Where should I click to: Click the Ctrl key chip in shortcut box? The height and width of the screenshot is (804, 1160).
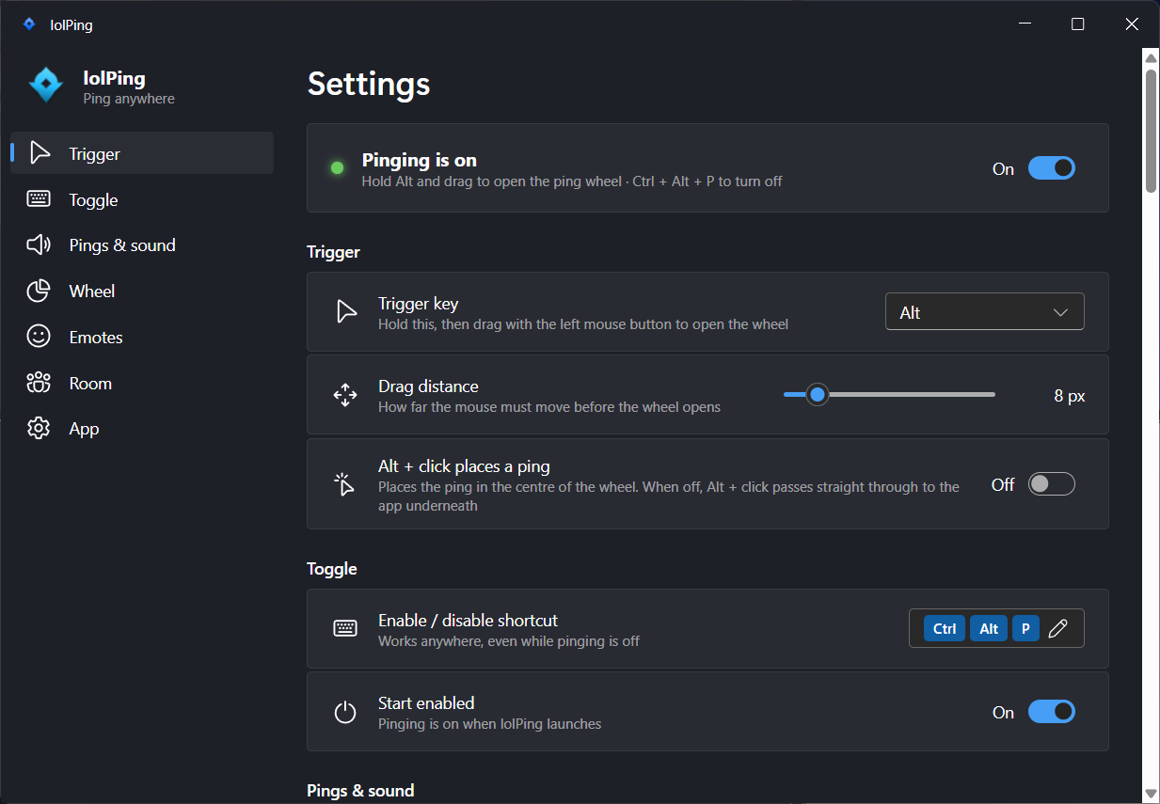pyautogui.click(x=945, y=629)
